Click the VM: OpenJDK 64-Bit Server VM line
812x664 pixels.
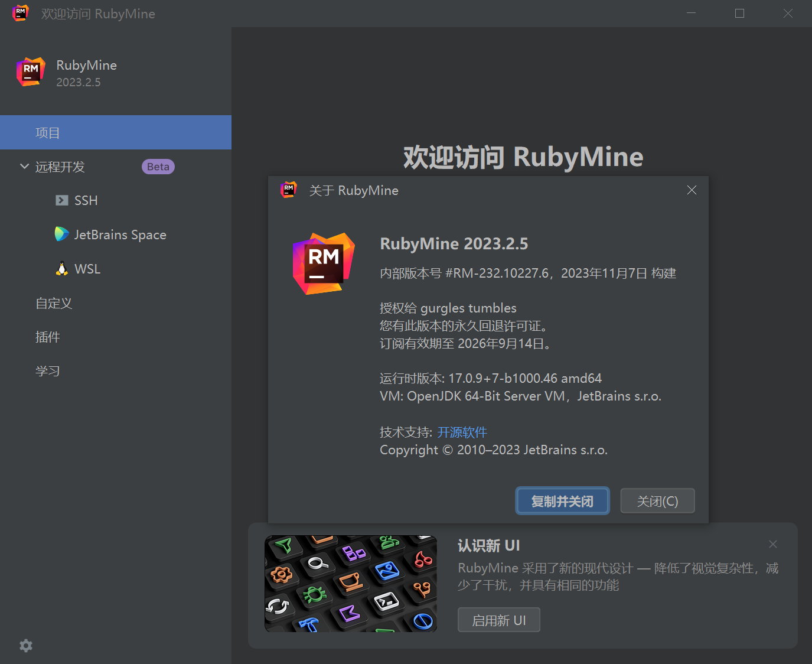(520, 396)
